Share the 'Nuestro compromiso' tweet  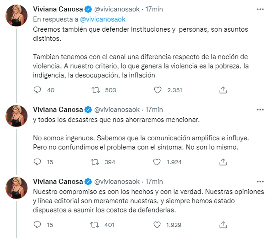223,225
